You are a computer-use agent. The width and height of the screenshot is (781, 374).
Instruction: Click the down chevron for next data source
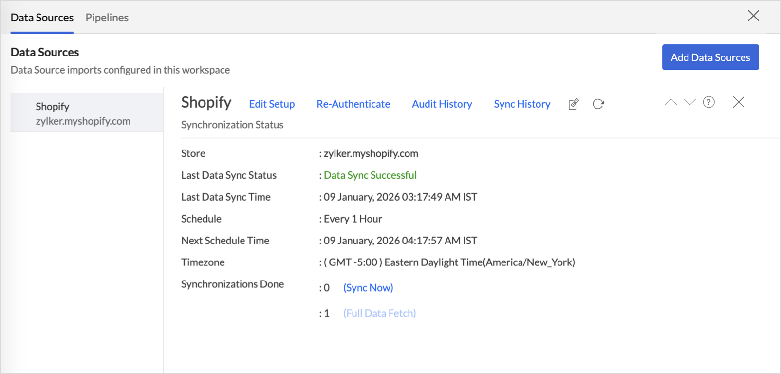point(689,102)
